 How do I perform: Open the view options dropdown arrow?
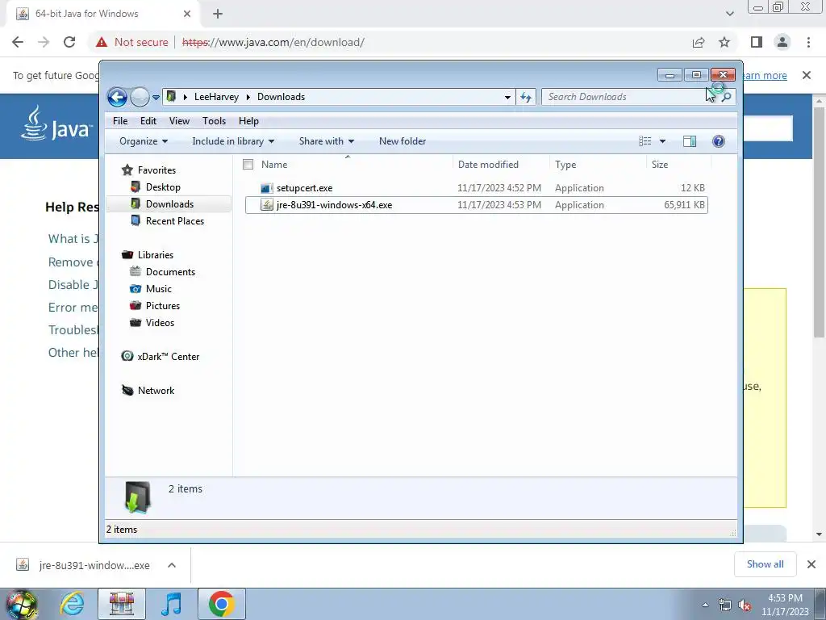click(x=663, y=141)
